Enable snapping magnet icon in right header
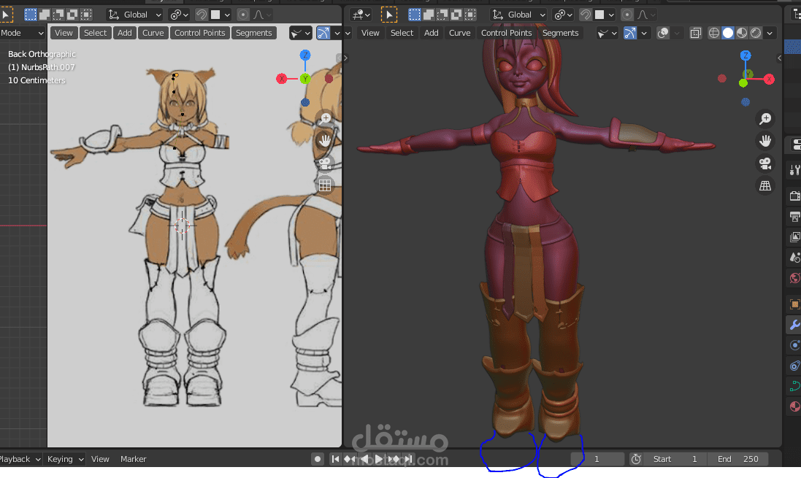 [584, 15]
